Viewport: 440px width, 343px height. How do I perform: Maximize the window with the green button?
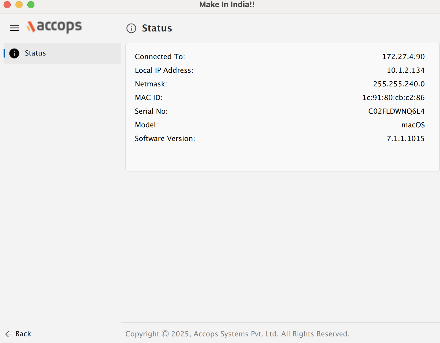[x=31, y=5]
